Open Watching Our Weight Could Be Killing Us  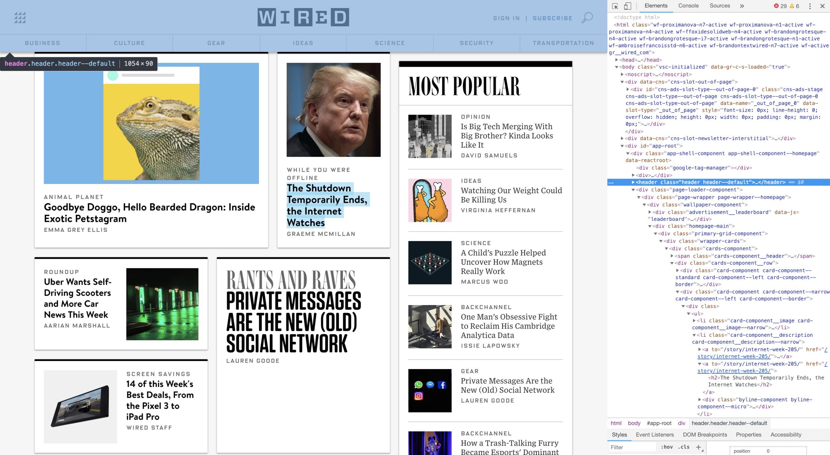[x=511, y=195]
